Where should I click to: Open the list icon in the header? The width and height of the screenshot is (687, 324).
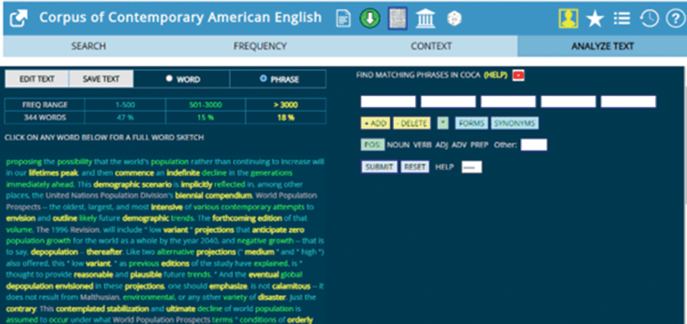click(622, 19)
